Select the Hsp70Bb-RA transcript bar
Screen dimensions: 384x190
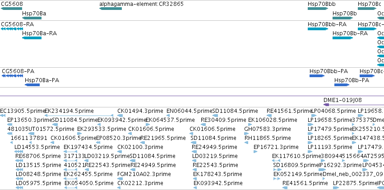(342, 38)
